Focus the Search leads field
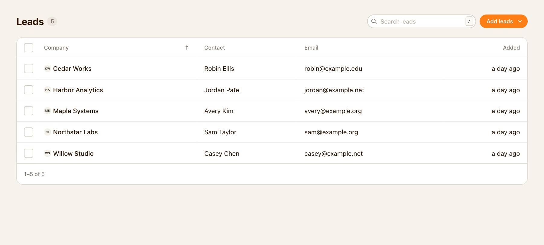Screen dimensions: 544x245 422,21
